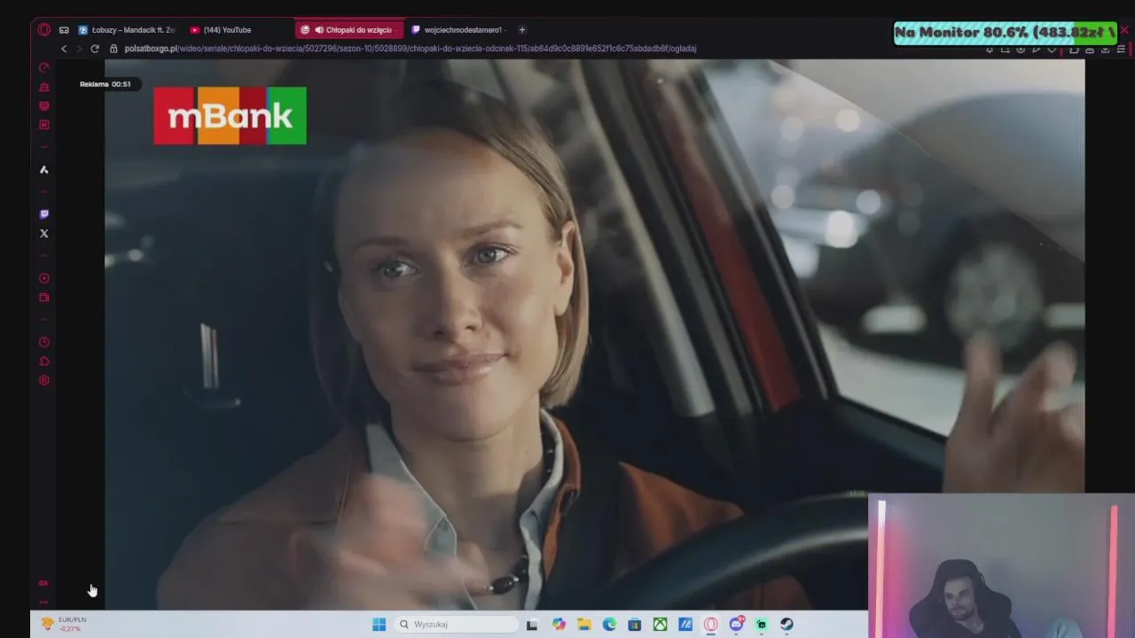The width and height of the screenshot is (1135, 638).
Task: Open Microsoft Store from the taskbar
Action: pyautogui.click(x=635, y=625)
